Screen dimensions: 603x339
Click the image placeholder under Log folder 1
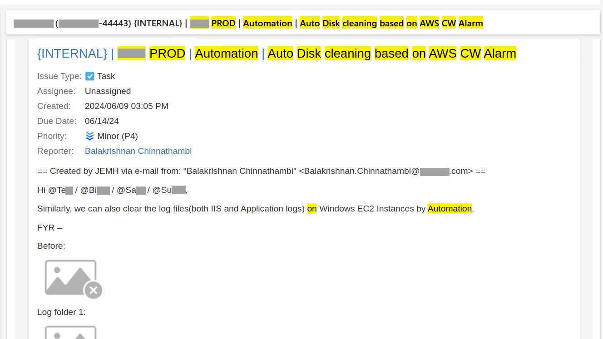click(x=70, y=333)
